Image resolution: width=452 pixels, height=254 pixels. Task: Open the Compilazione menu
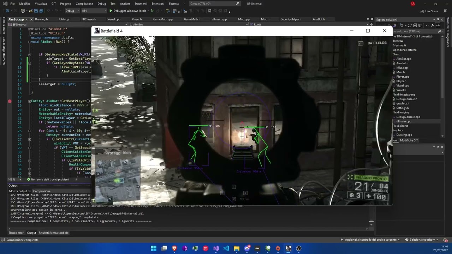click(x=84, y=4)
